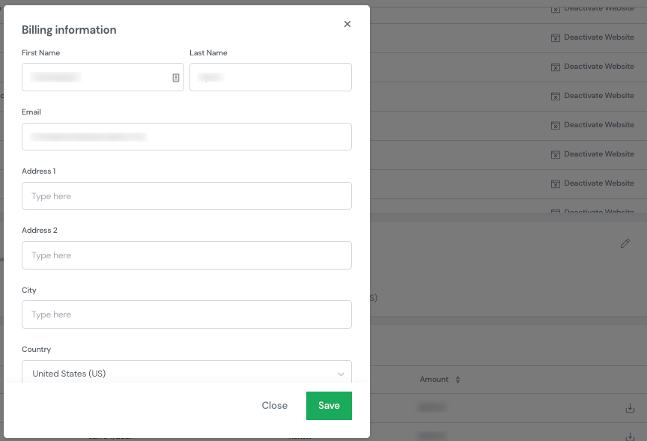647x441 pixels.
Task: Click the City input field
Action: [186, 314]
